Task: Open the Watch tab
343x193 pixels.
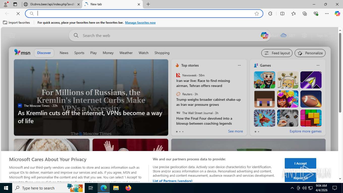Action: pyautogui.click(x=144, y=53)
